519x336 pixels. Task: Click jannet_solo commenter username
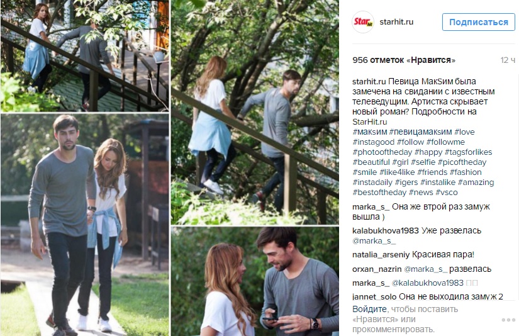pos(374,296)
